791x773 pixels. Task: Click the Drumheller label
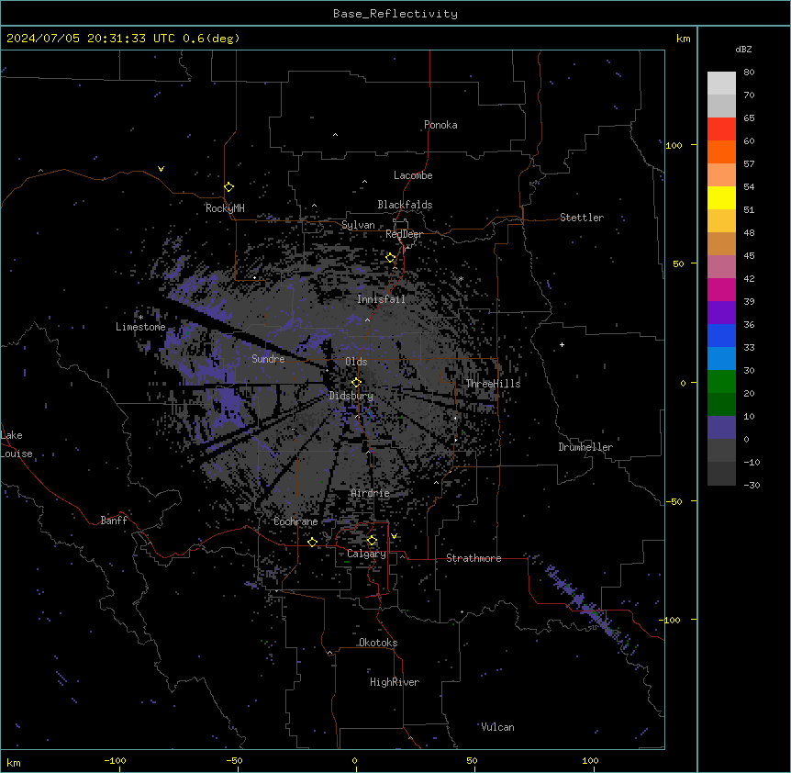point(585,447)
